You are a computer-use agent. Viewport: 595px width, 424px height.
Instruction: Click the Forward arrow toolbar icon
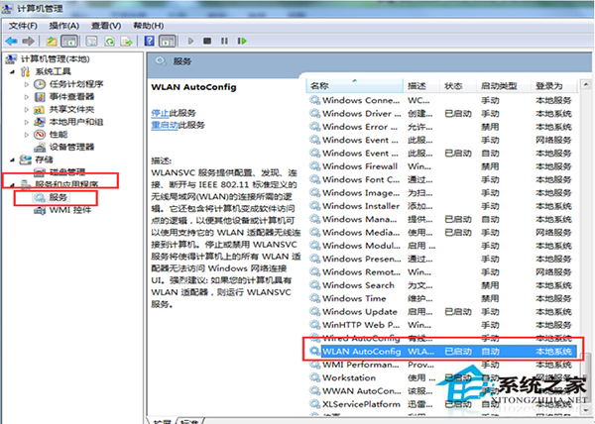pos(29,41)
